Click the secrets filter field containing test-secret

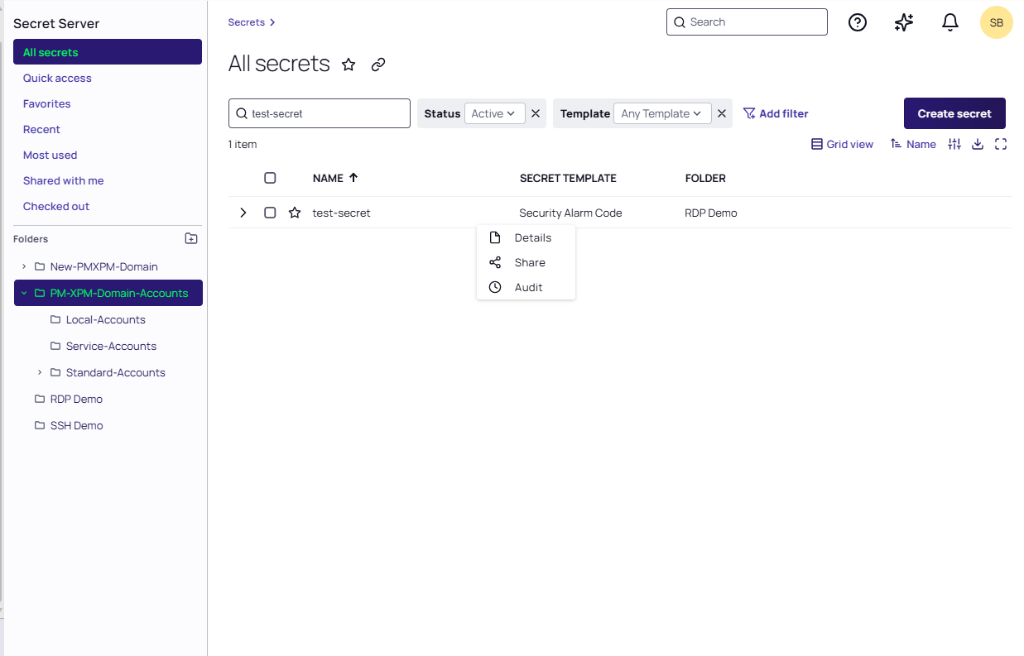coord(320,113)
